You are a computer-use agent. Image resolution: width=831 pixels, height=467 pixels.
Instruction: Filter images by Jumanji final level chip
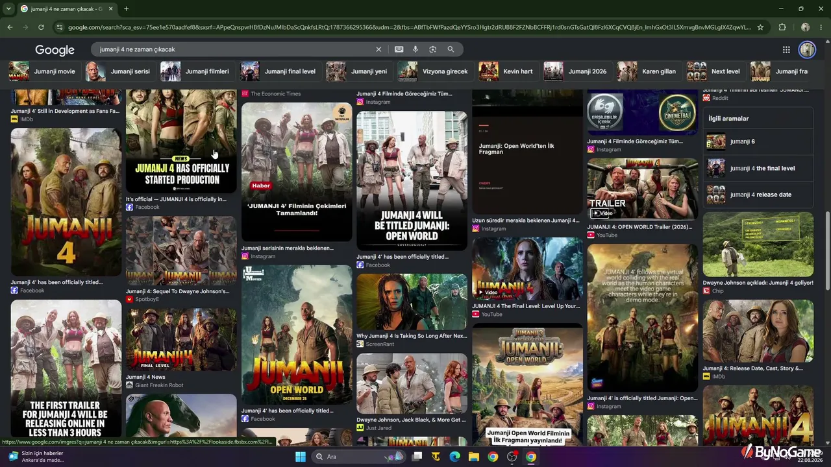click(x=279, y=71)
